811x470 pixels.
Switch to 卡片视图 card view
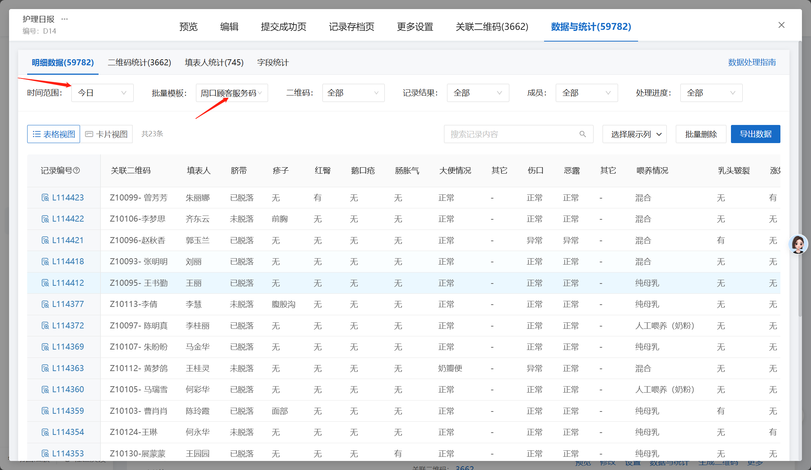[106, 134]
